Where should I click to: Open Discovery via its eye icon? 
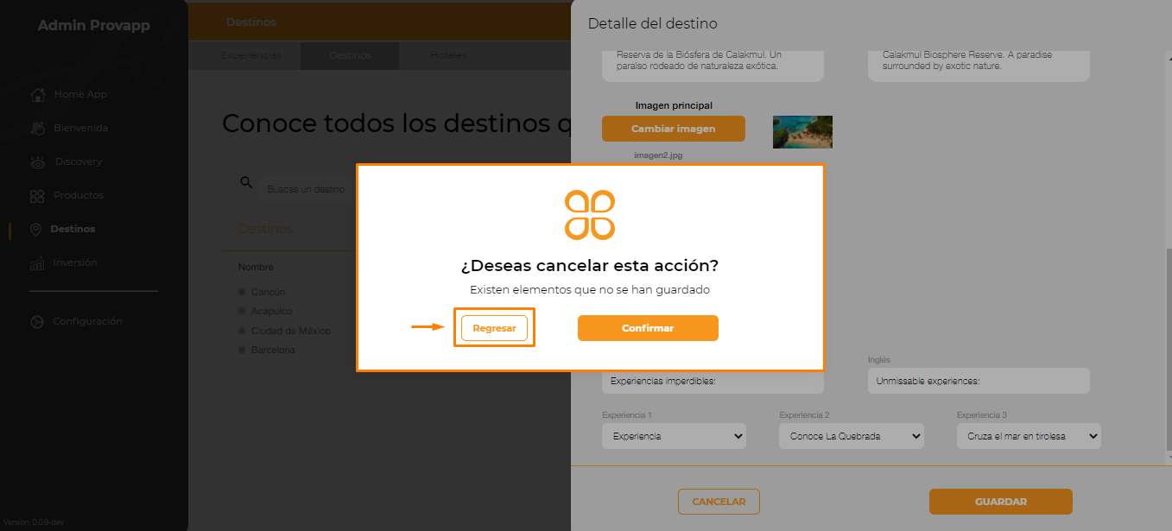37,161
